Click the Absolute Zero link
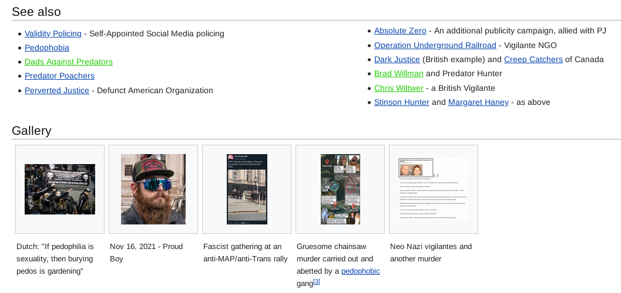 click(x=400, y=30)
